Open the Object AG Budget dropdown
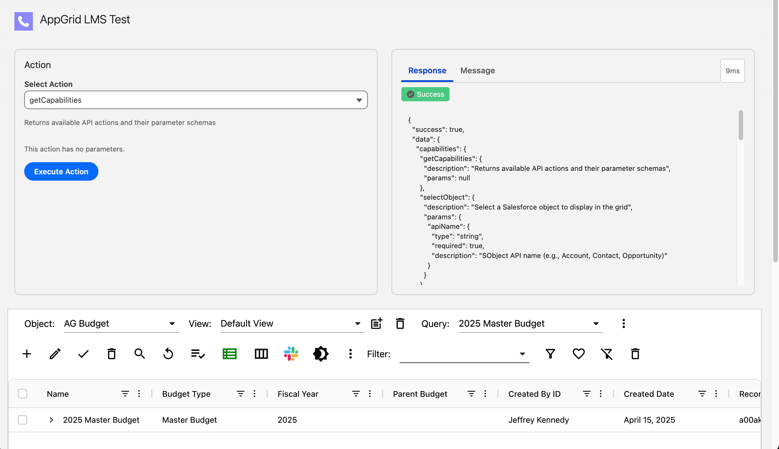Viewport: 779px width, 449px height. coord(121,323)
